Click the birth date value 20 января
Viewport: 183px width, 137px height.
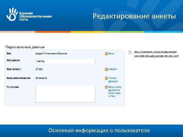pyautogui.click(x=41, y=78)
